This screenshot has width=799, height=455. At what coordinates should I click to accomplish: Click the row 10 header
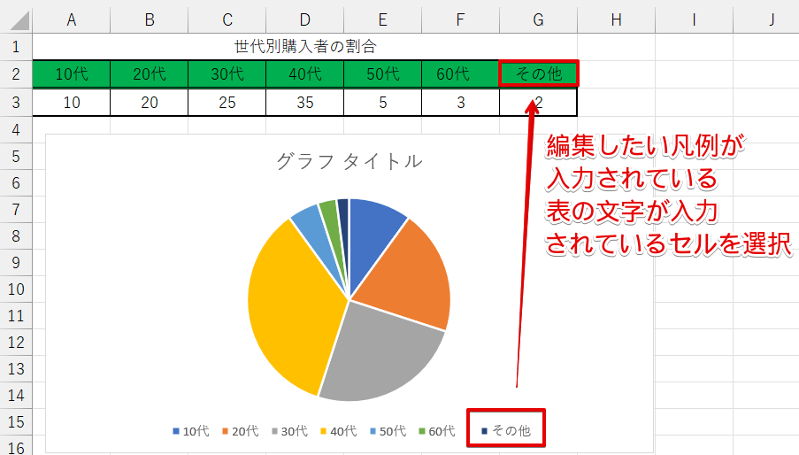pyautogui.click(x=15, y=289)
